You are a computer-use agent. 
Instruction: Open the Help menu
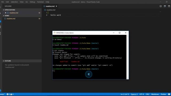47,2
